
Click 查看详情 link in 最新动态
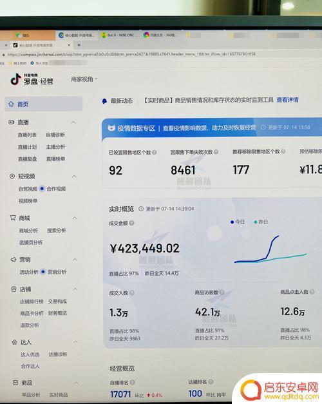tap(287, 100)
